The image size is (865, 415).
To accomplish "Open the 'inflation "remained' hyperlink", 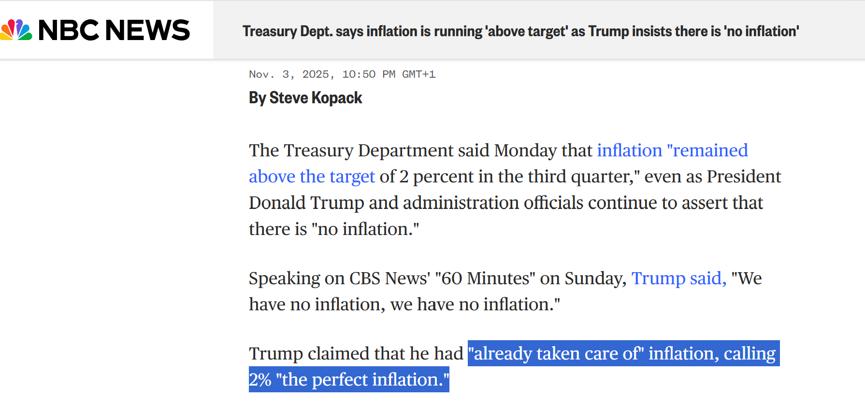I will click(x=672, y=151).
